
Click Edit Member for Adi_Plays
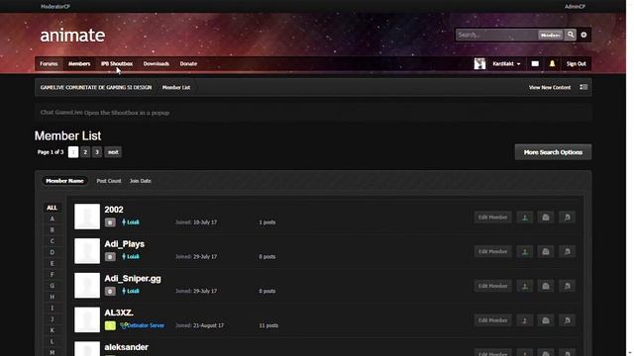(x=493, y=251)
